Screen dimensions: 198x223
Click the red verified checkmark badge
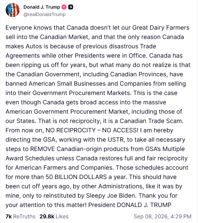click(64, 7)
